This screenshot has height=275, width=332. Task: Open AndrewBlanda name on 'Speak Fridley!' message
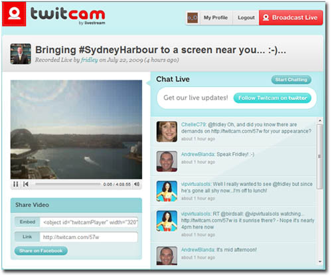tap(198, 154)
